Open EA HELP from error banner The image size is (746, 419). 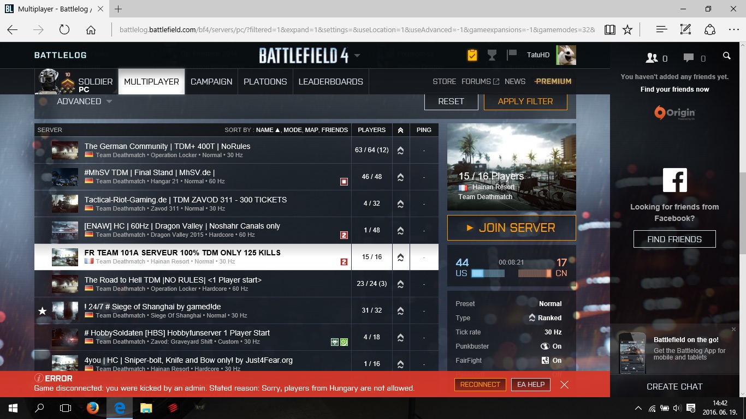(531, 385)
